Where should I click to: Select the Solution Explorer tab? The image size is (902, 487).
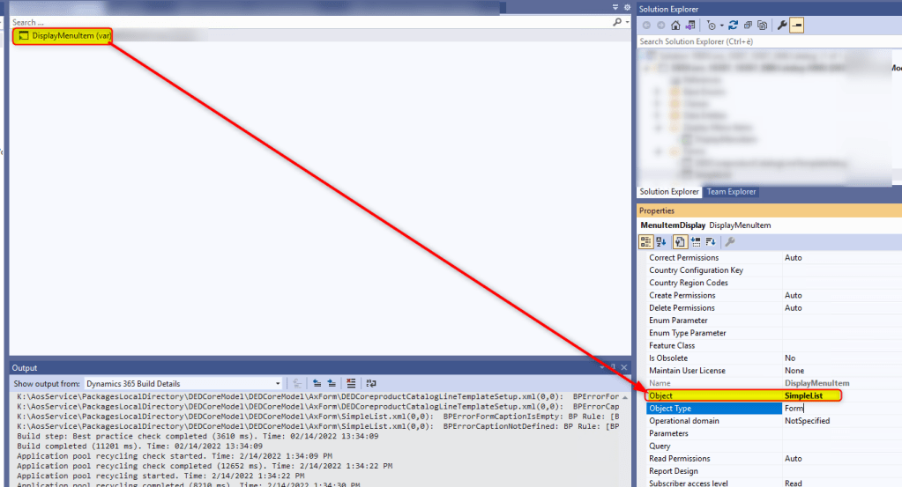click(x=668, y=192)
